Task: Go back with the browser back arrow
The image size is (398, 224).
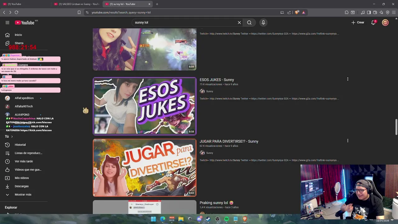Action: pos(4,12)
